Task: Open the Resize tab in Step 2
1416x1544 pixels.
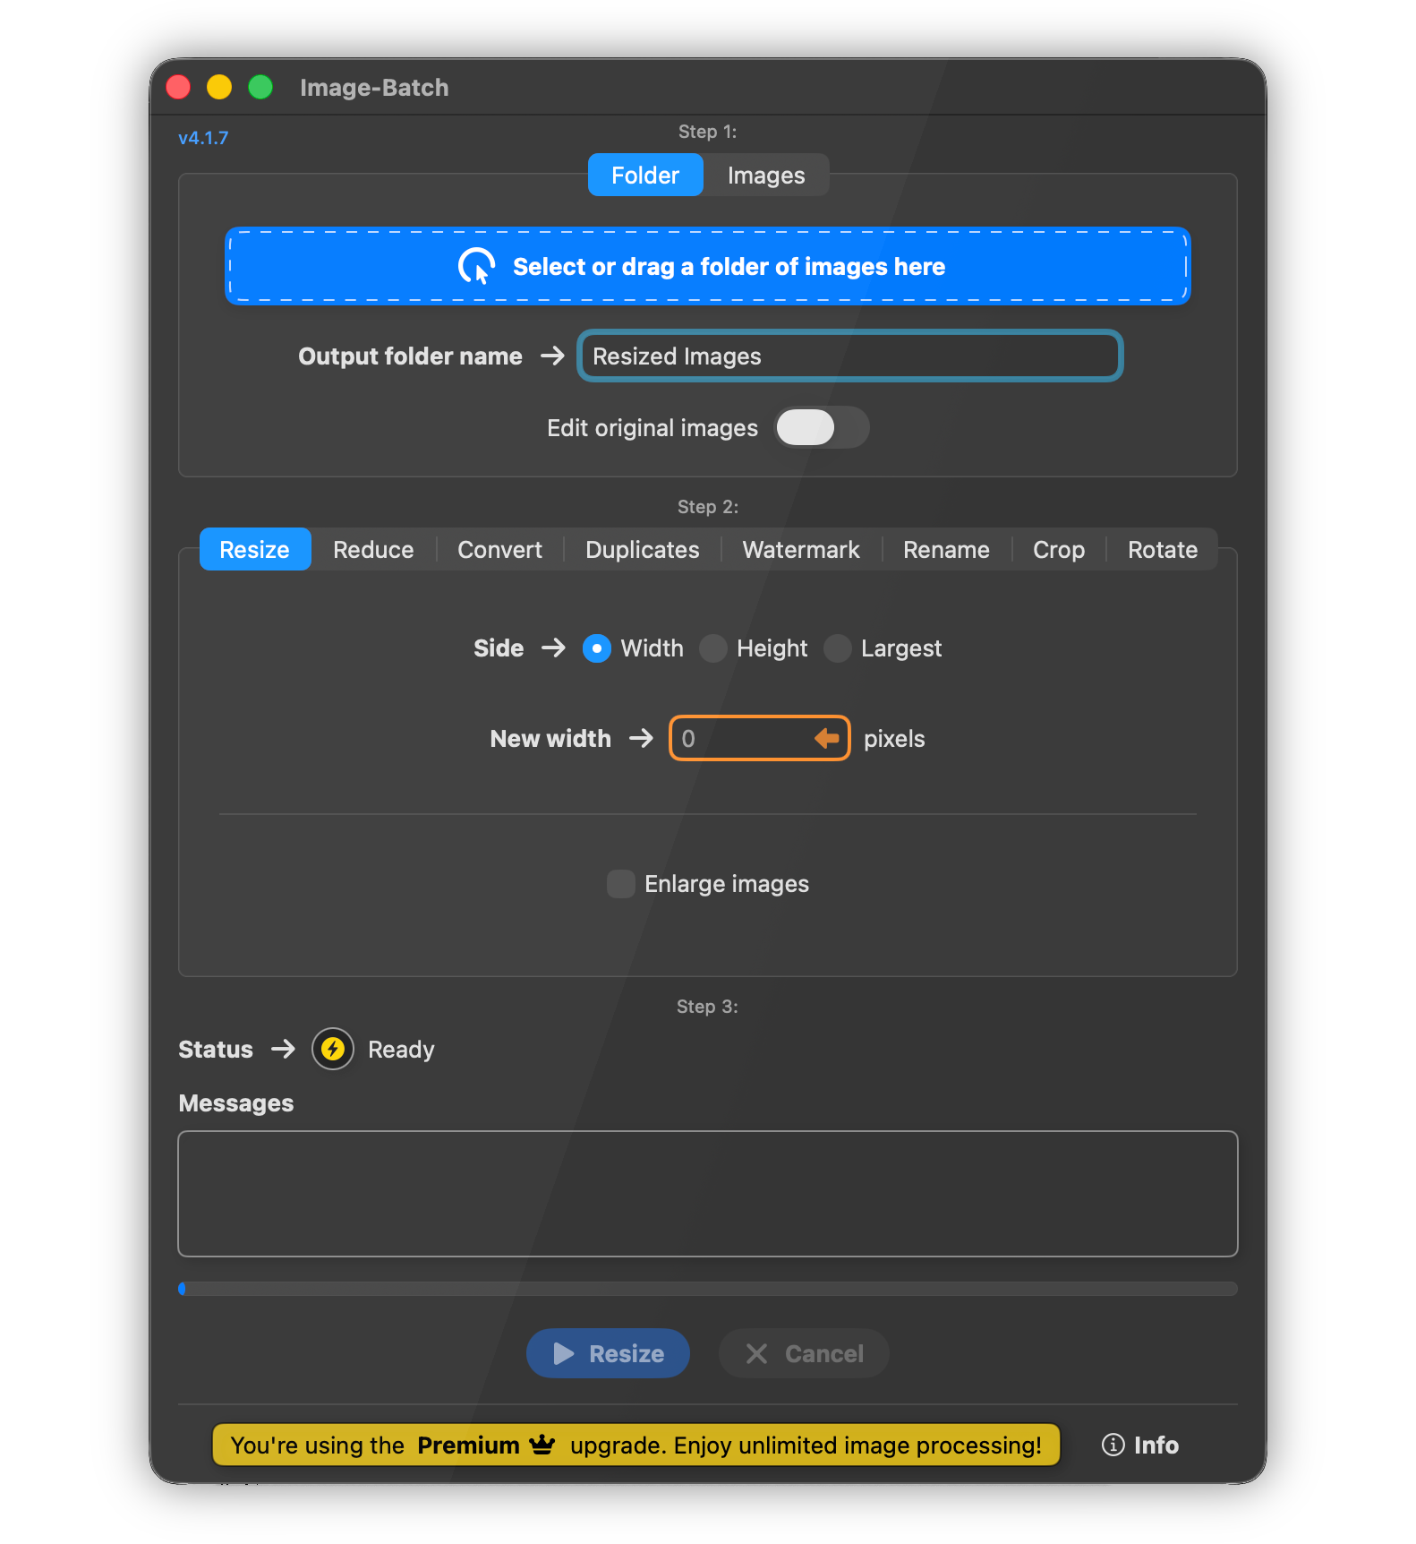Action: coord(255,549)
